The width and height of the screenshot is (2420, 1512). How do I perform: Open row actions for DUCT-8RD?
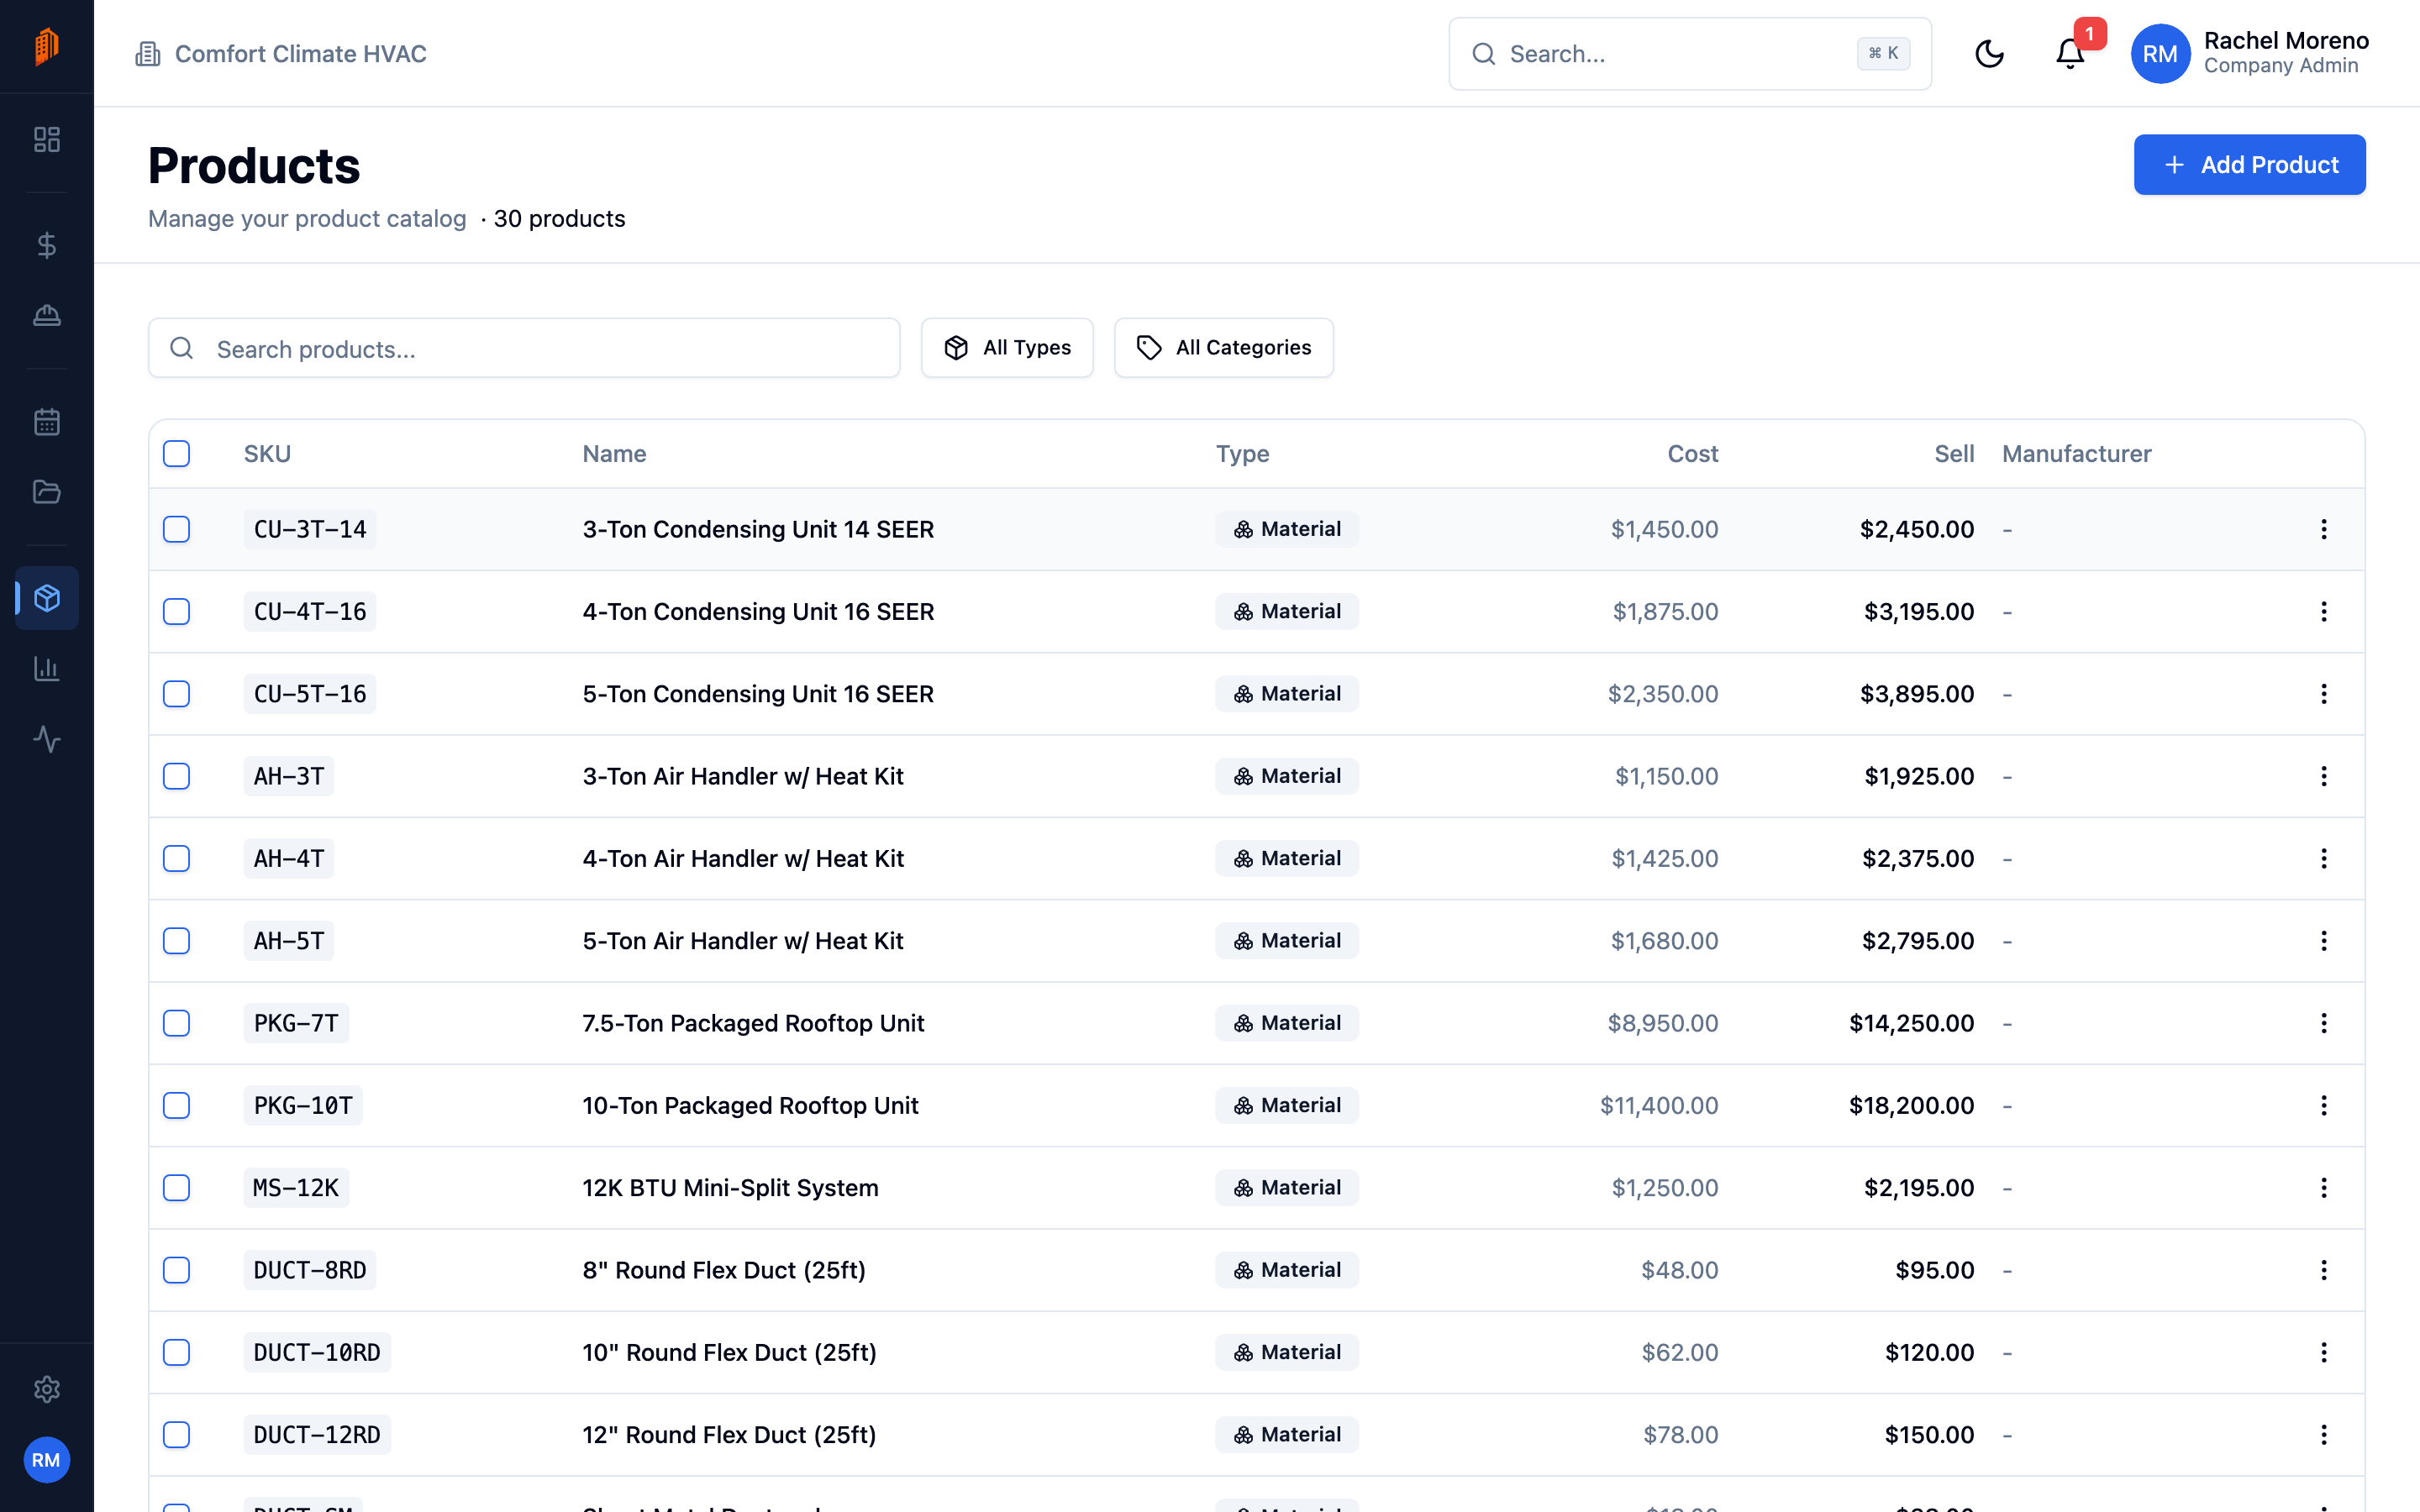click(2323, 1270)
